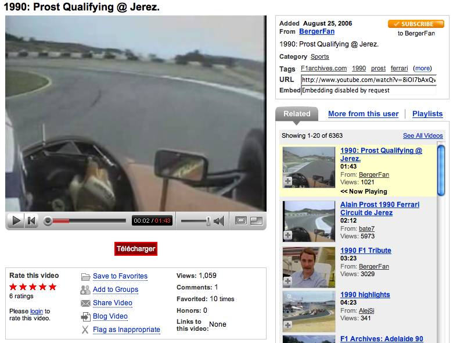
Task: Click the Add to Groups people icon
Action: click(85, 290)
